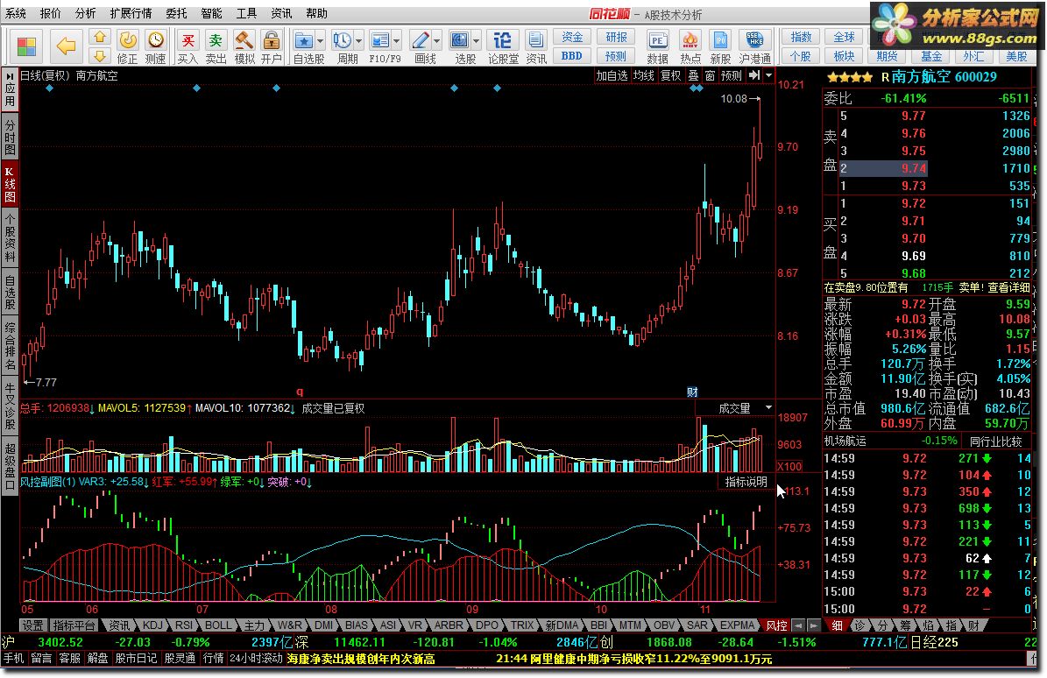Click the 应用 sidebar collapse icon

(10, 90)
